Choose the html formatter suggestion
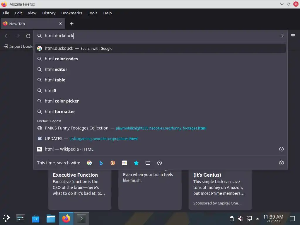Screen dimensions: 300x225 coord(160,112)
